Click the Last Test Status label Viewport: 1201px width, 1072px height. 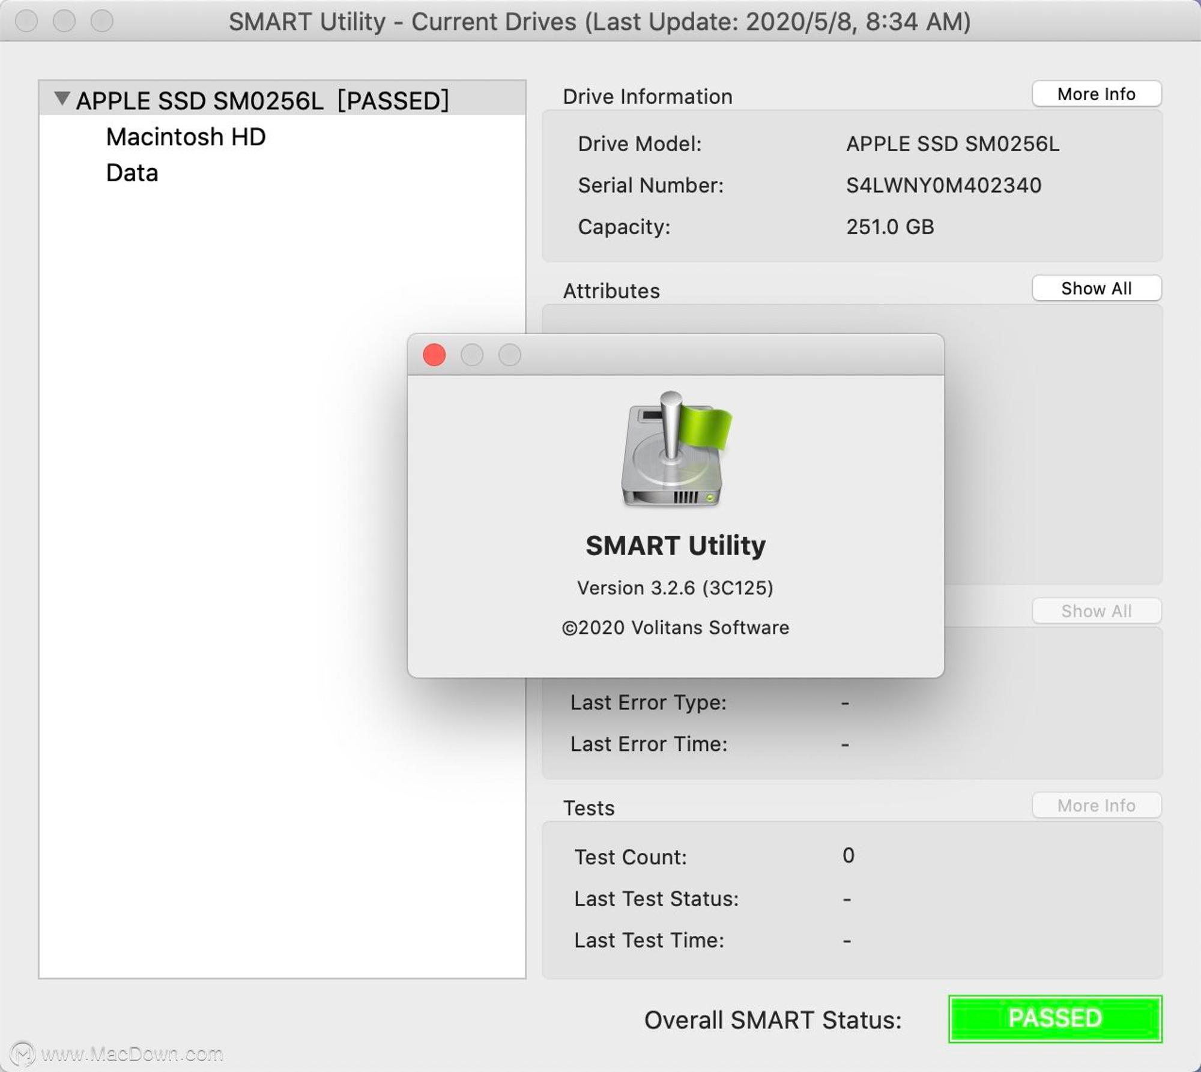tap(656, 899)
